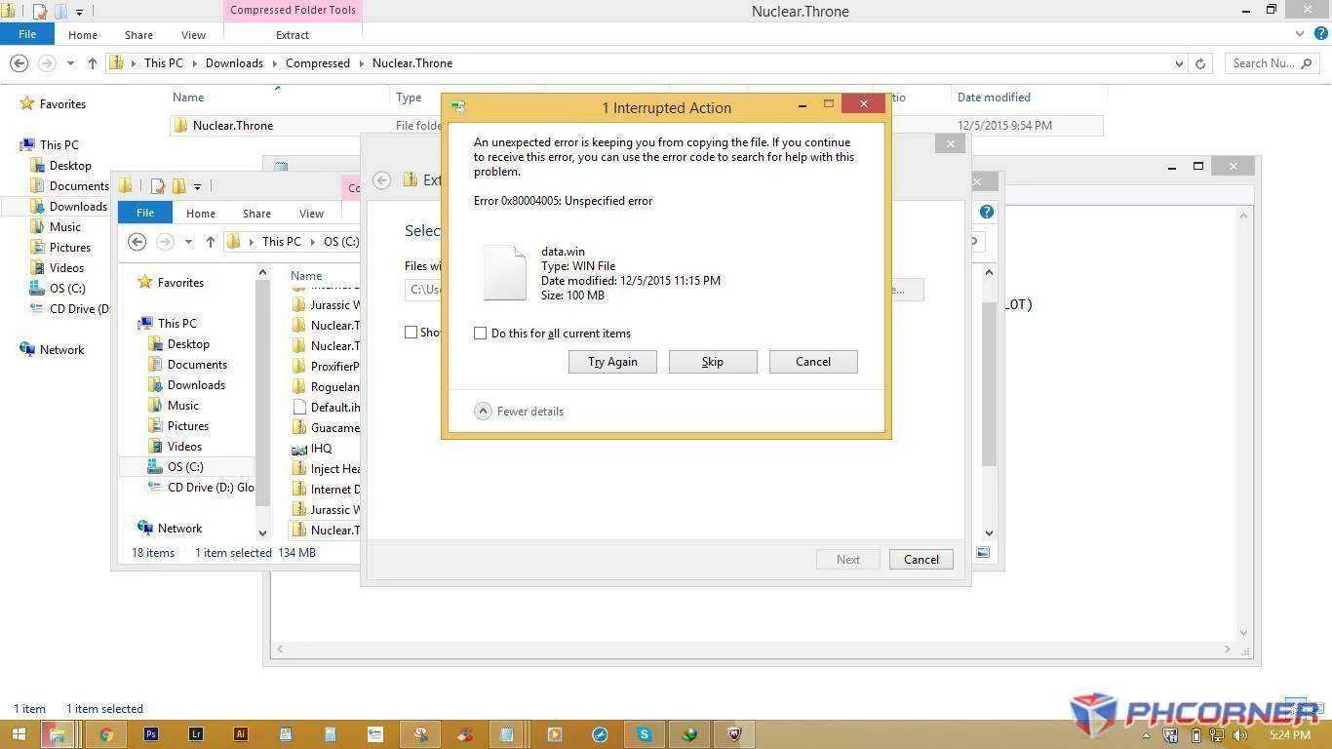
Task: Click Properties icon in Nuclear.Throne title bar
Action: click(39, 12)
